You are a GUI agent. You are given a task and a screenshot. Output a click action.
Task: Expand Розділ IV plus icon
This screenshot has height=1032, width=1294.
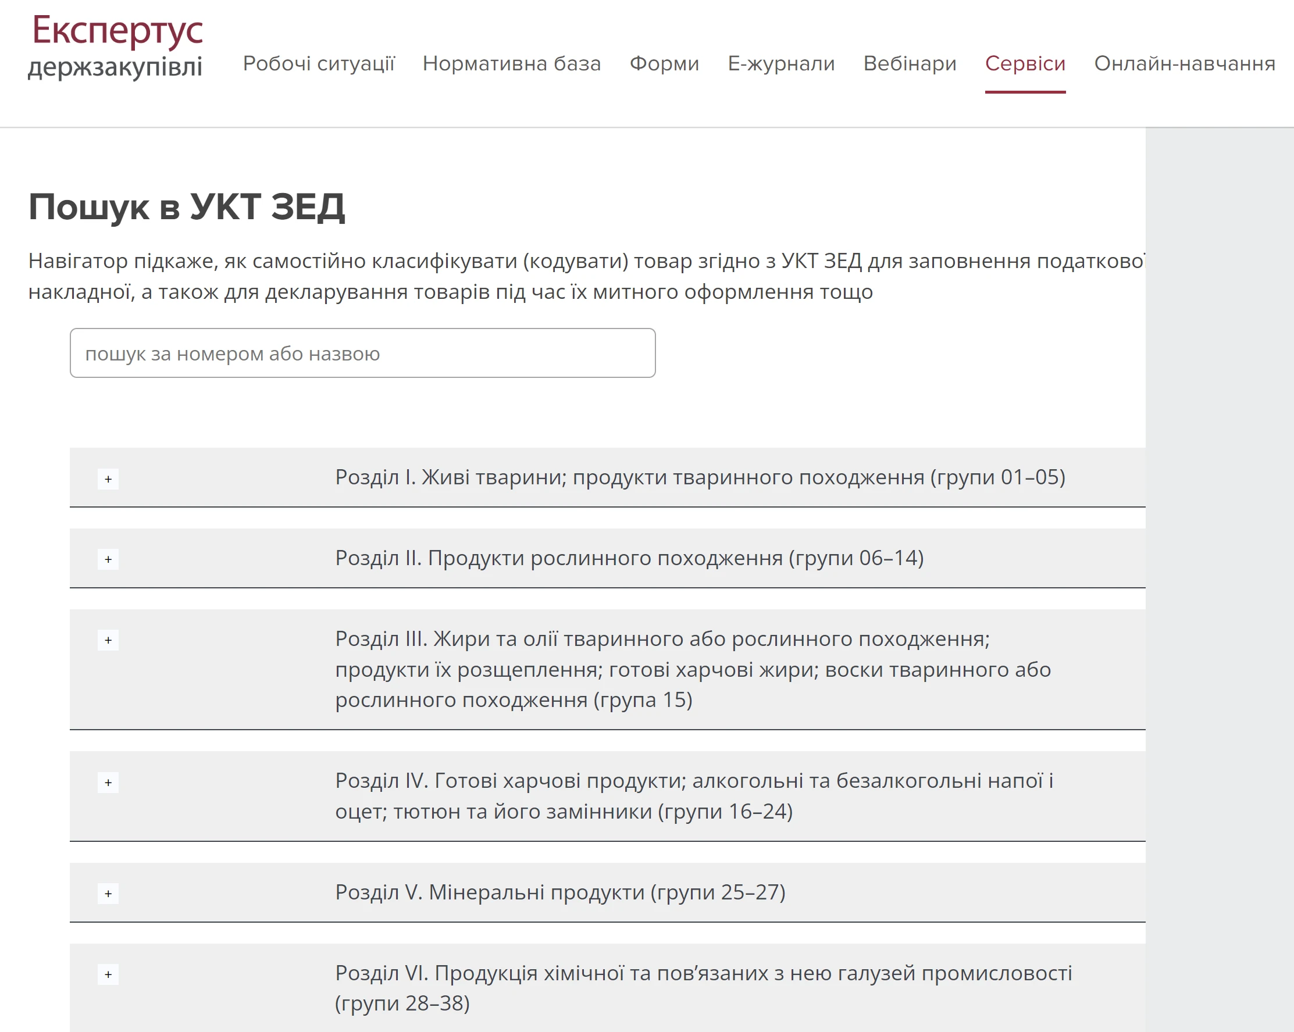pyautogui.click(x=108, y=783)
